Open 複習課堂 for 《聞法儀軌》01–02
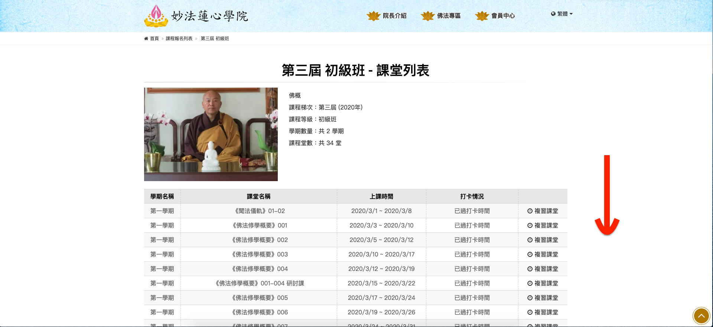This screenshot has height=327, width=713. 543,211
